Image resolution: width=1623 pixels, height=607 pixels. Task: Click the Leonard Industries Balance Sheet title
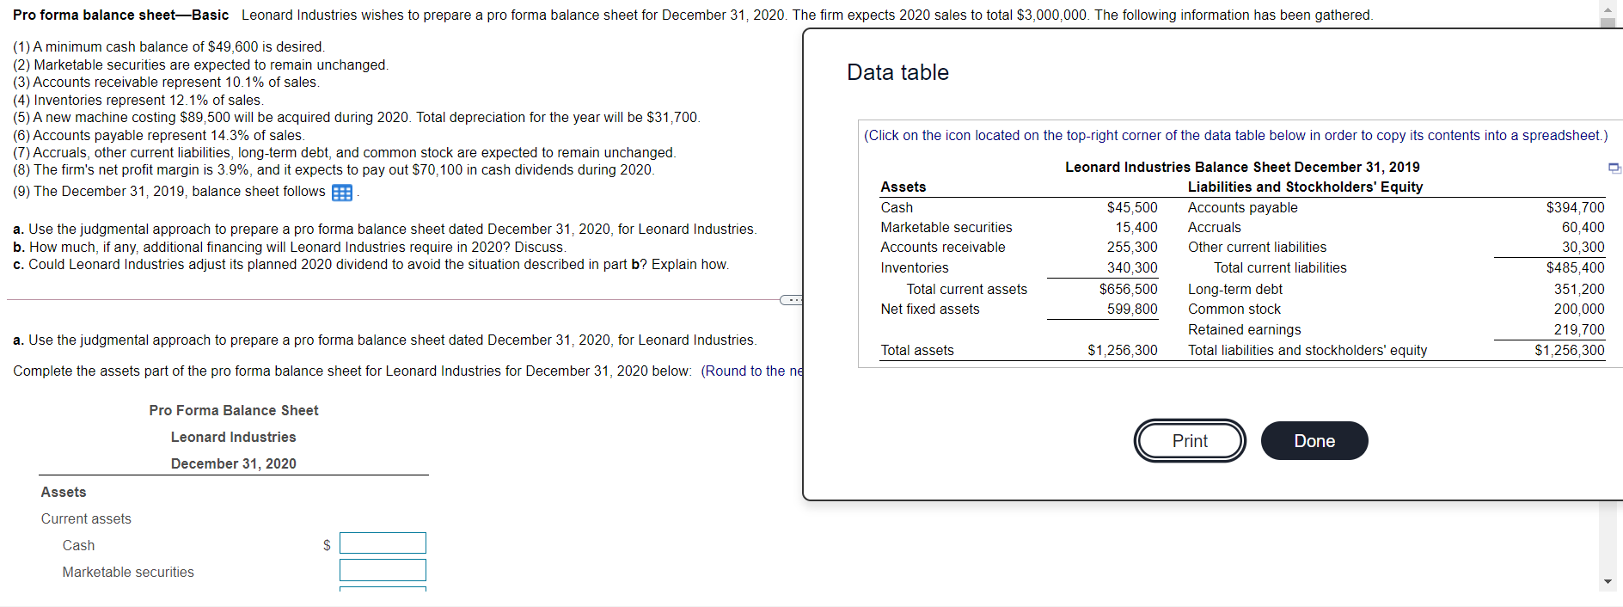click(x=1242, y=167)
